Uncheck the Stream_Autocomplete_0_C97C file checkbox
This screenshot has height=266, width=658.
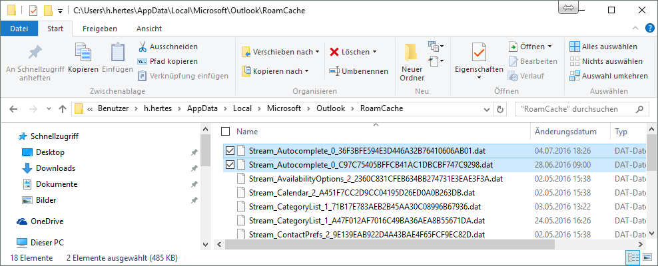(230, 164)
